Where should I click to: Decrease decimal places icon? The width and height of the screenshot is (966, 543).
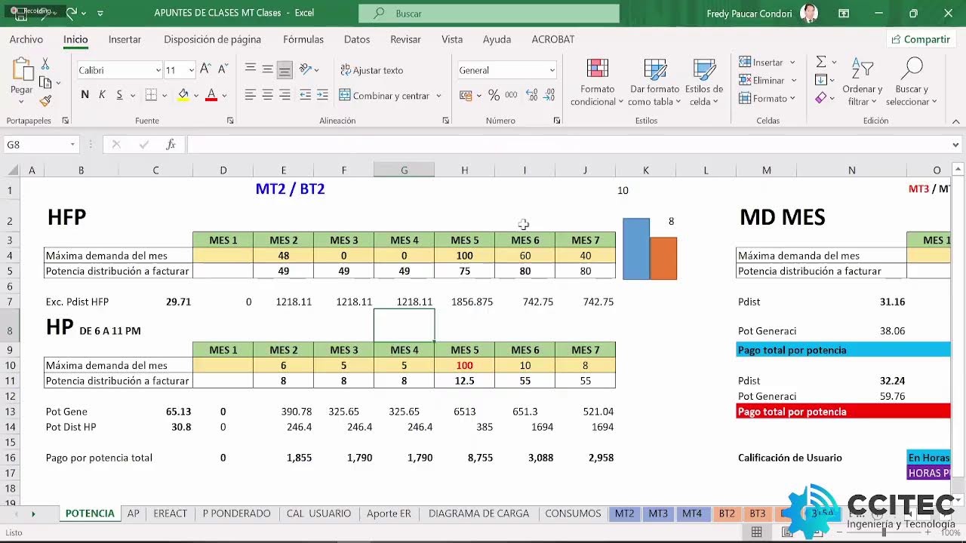tap(551, 95)
